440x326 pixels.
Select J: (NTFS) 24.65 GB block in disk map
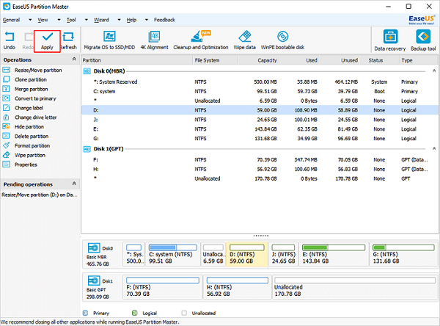tap(283, 255)
